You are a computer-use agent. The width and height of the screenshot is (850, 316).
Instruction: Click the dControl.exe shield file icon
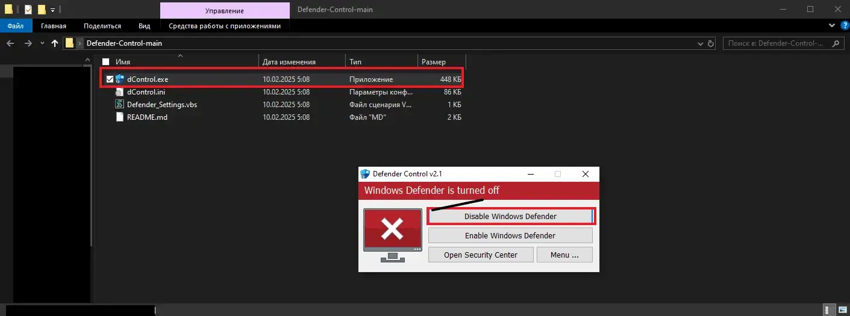120,79
